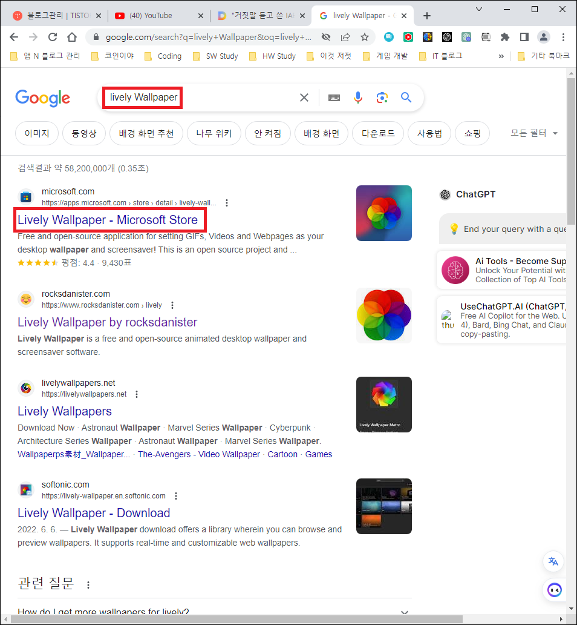Open the 기타 북마크 folder
Viewport: 577px width, 625px height.
tap(543, 56)
